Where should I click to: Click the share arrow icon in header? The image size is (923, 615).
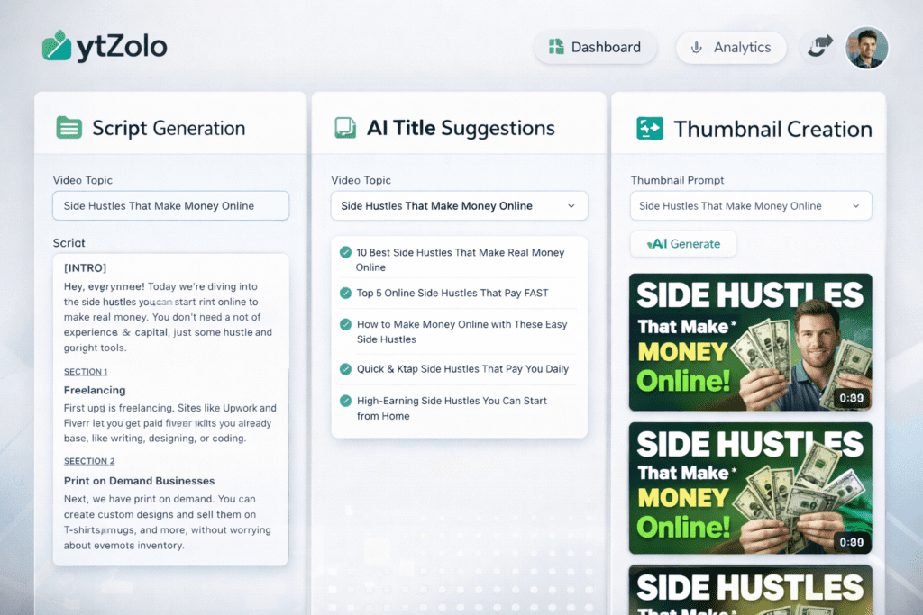point(819,47)
